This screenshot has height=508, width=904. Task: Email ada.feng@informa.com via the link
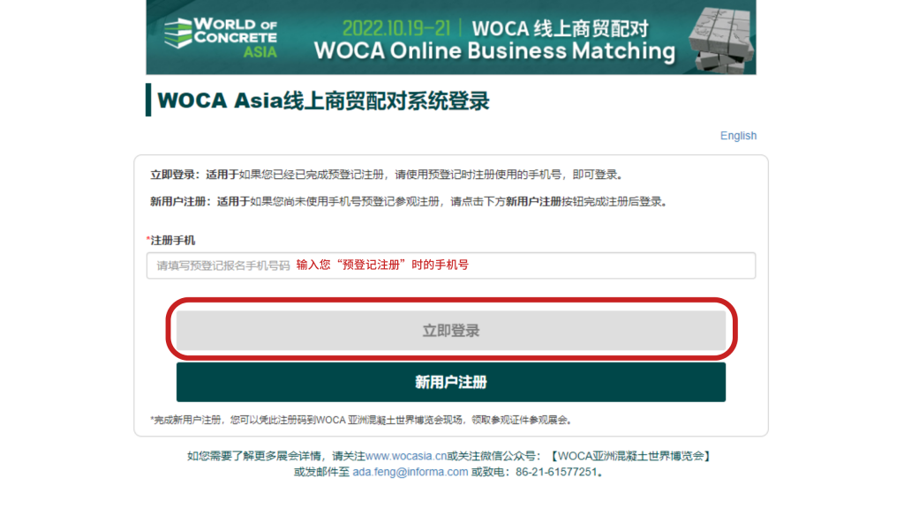click(411, 473)
